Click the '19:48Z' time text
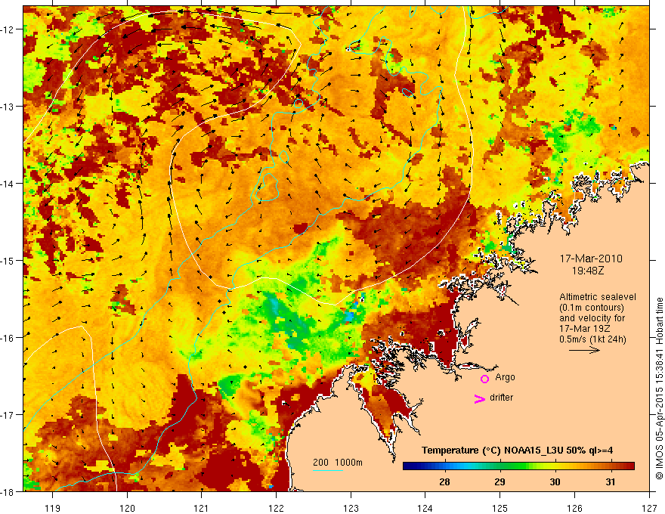 (x=588, y=270)
